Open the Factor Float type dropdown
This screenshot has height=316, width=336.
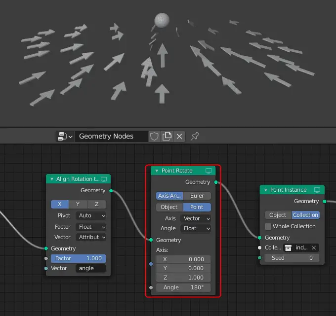click(x=91, y=227)
